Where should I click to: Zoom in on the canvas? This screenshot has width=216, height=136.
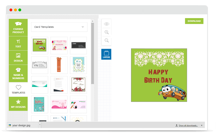click(x=107, y=32)
